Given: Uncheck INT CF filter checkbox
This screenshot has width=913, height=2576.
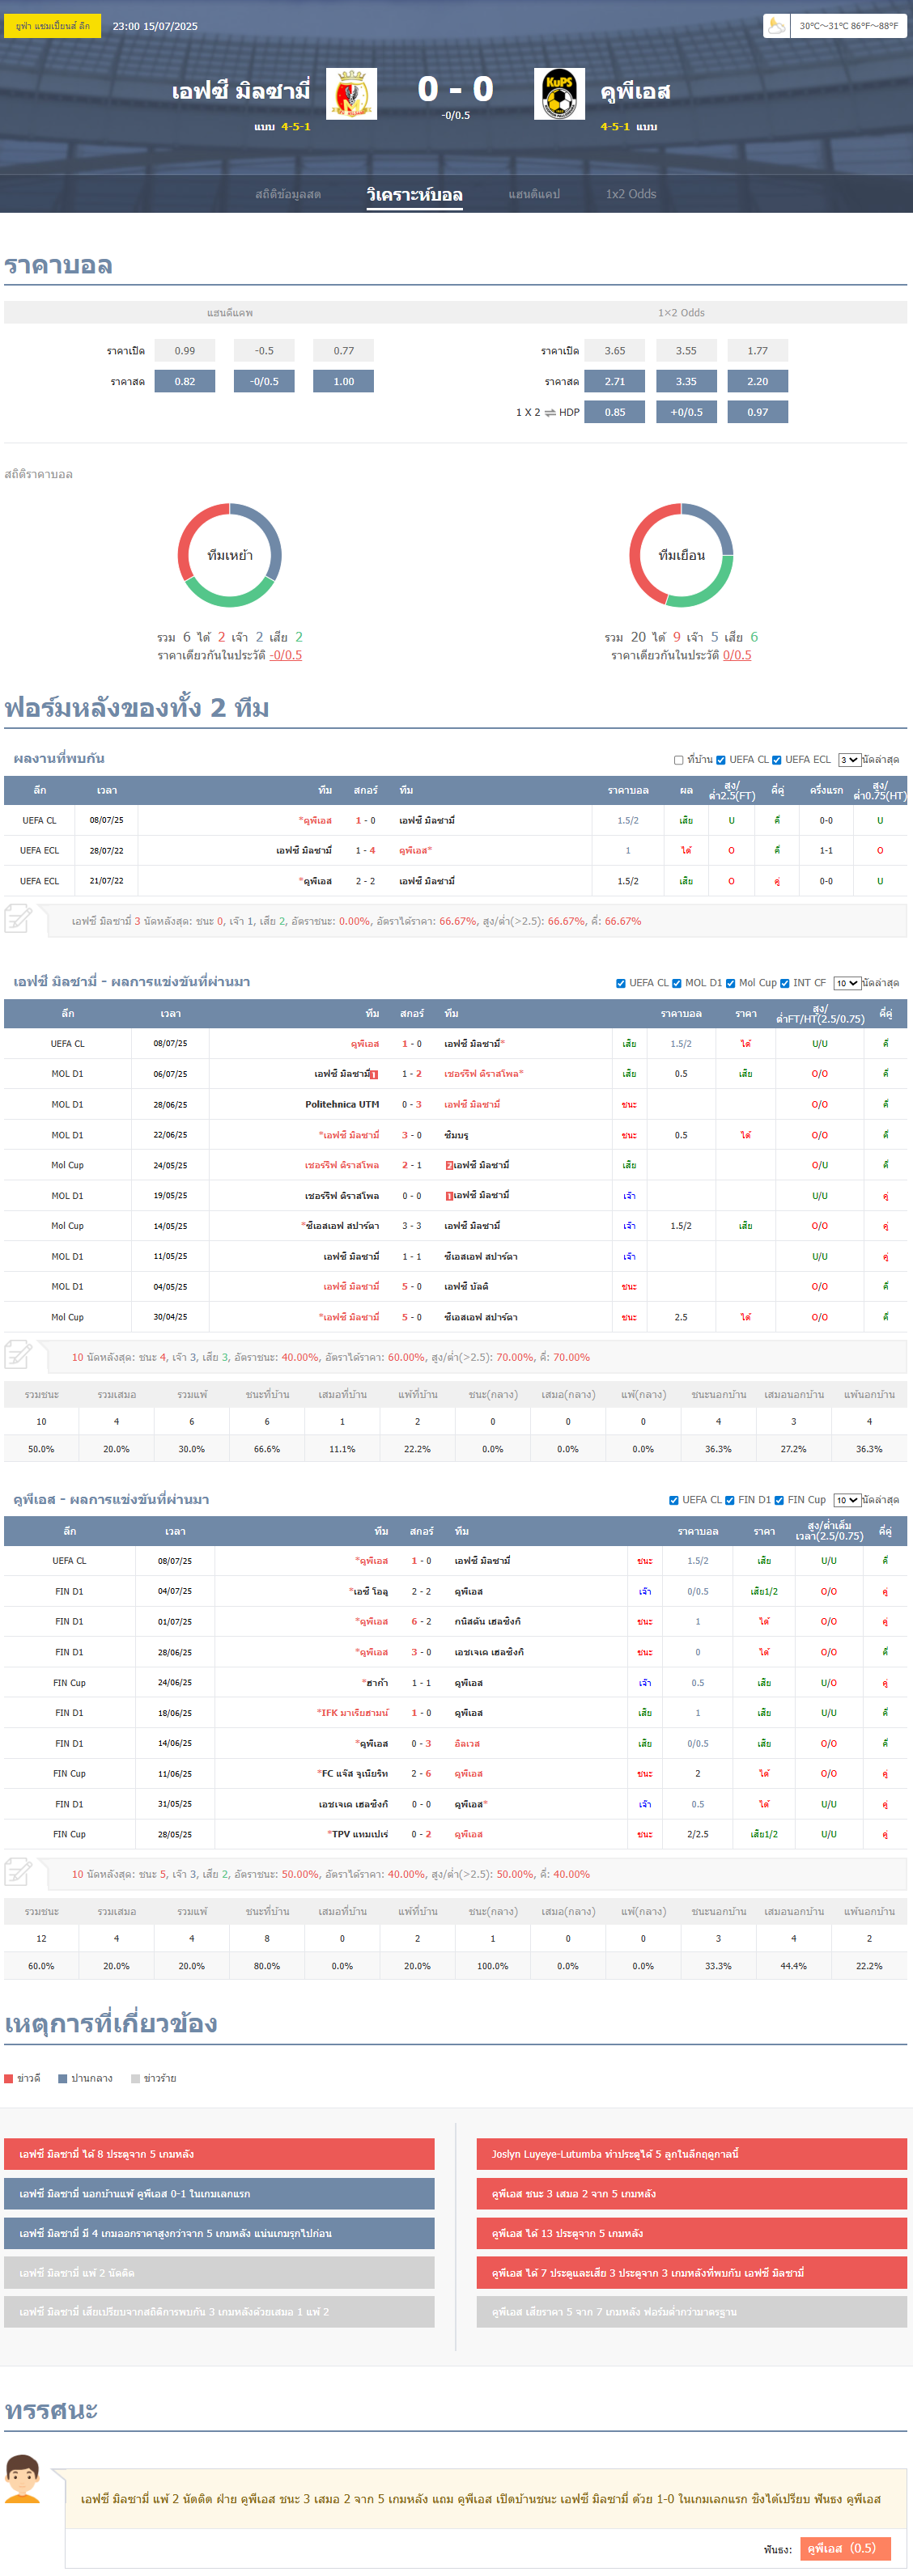Looking at the screenshot, I should pyautogui.click(x=785, y=983).
